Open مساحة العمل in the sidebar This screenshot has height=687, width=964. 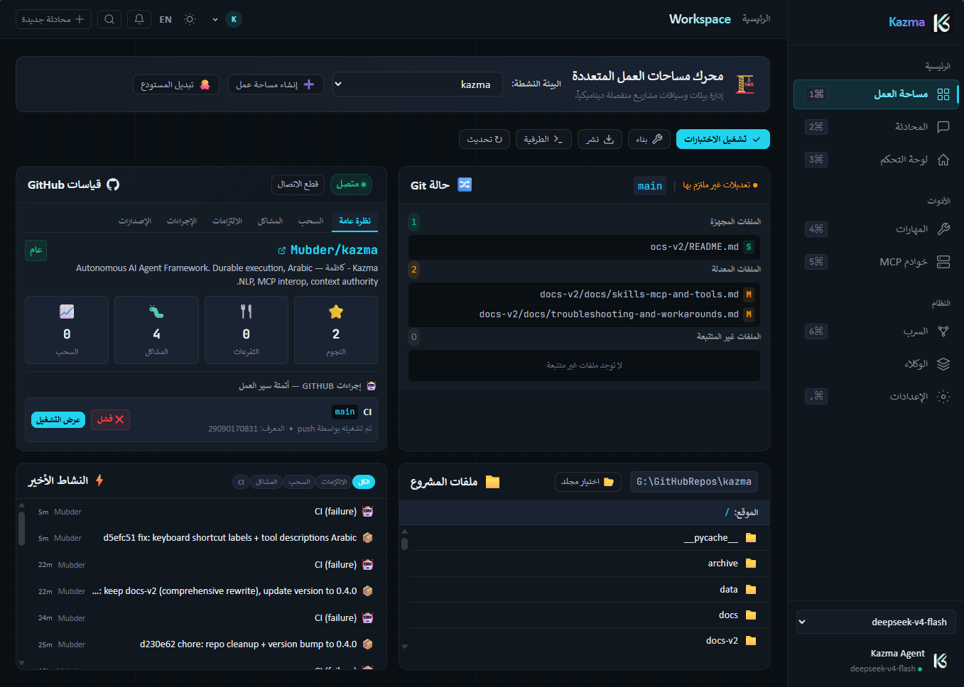[875, 94]
